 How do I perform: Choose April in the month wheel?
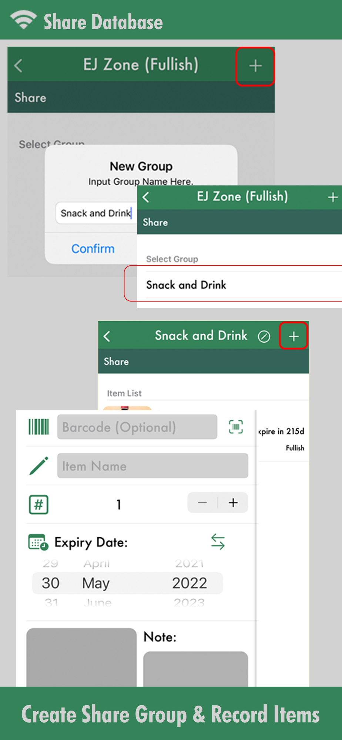(97, 564)
